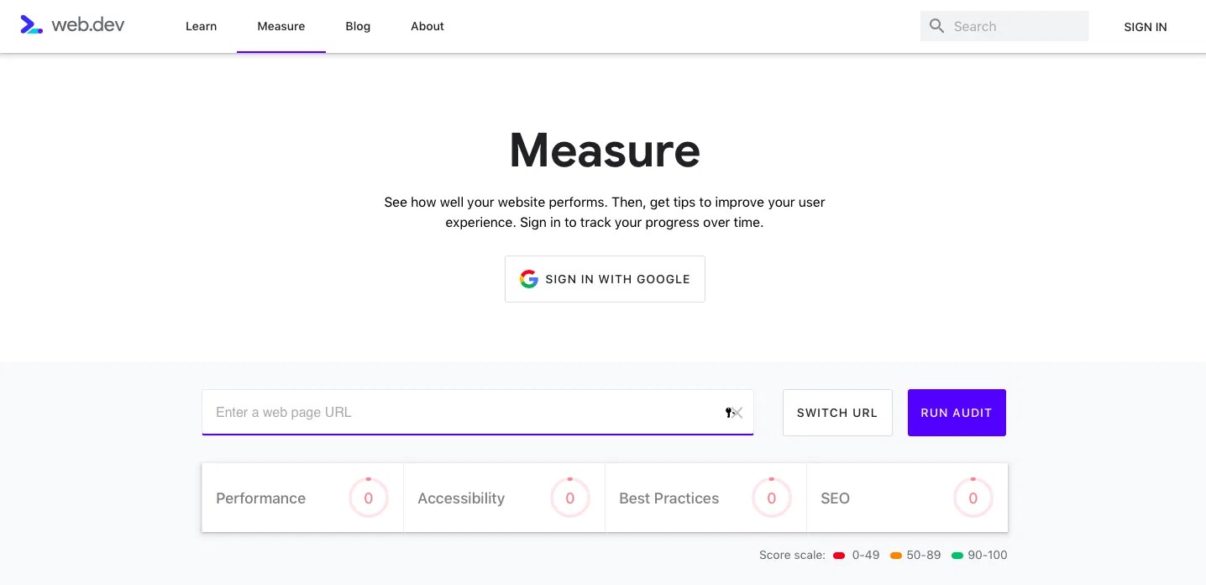Viewport: 1206px width, 585px height.
Task: Click the Best Practices score gauge
Action: (771, 498)
